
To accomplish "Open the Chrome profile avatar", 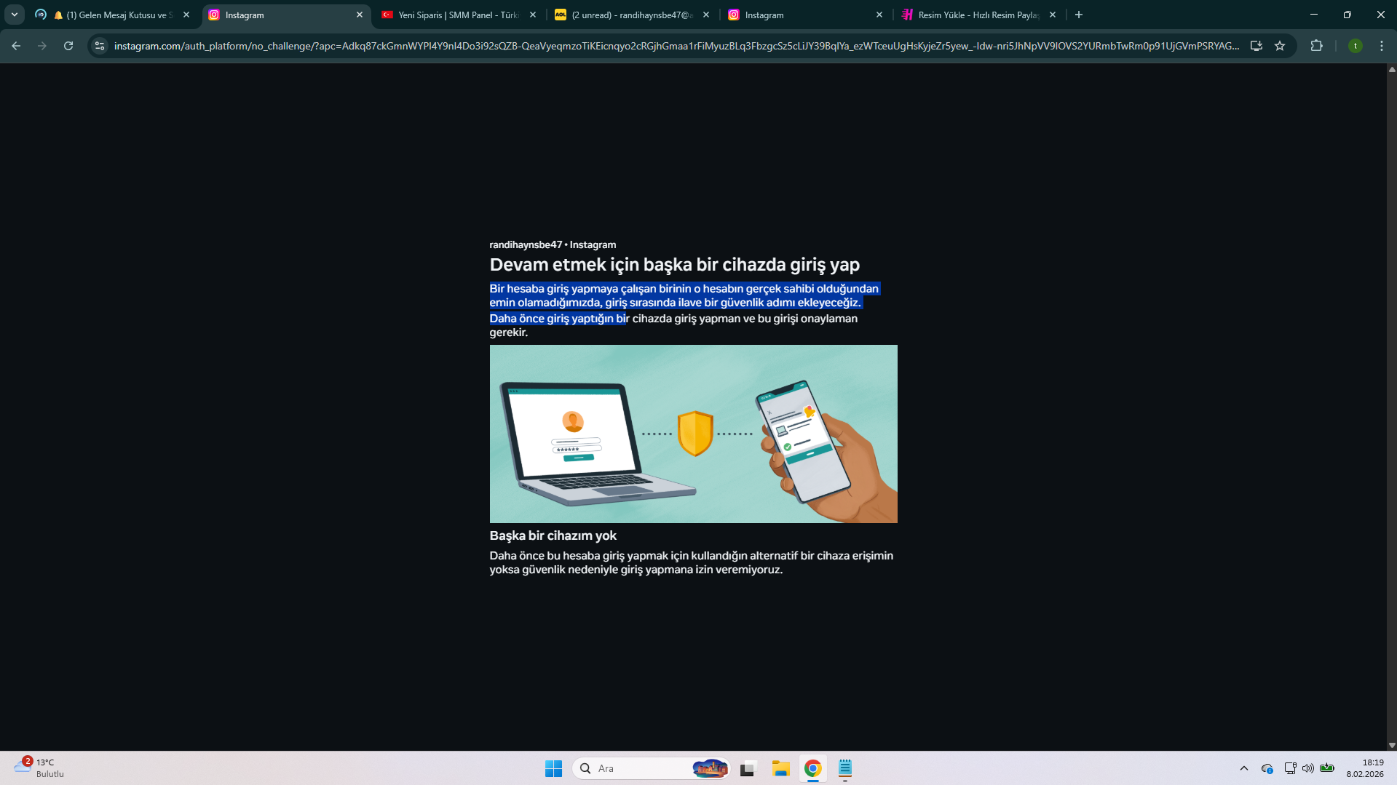I will 1356,46.
